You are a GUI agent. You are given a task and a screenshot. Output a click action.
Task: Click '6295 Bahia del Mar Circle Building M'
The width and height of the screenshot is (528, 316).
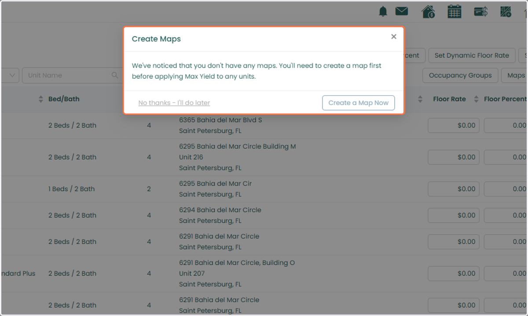(238, 146)
